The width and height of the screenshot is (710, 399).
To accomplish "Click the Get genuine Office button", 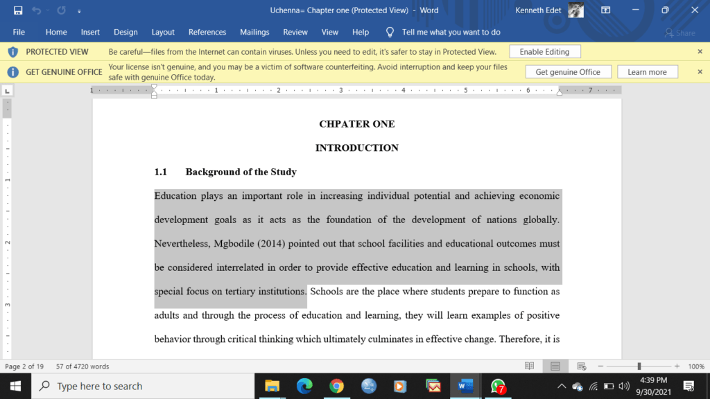I will [568, 71].
